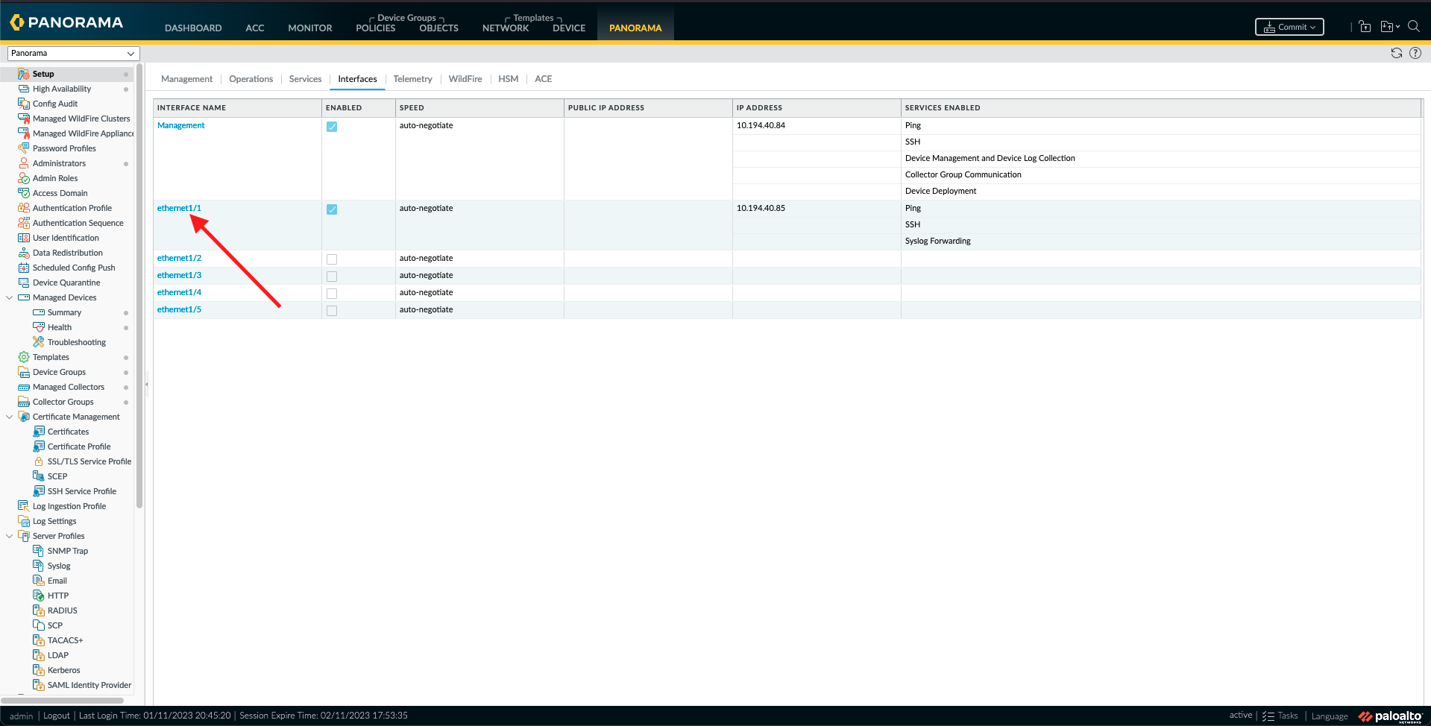The image size is (1431, 726).
Task: Open the save/revert configuration folder icon
Action: [x=1388, y=26]
